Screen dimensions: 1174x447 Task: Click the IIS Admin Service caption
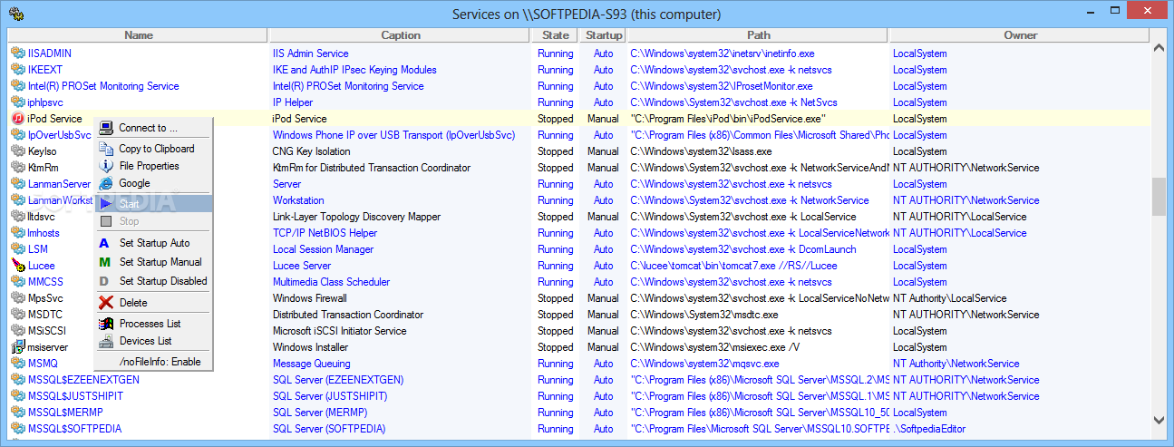[x=310, y=53]
